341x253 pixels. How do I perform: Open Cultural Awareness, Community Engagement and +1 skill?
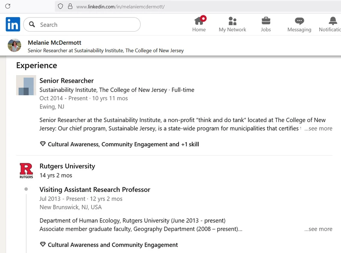[x=123, y=144]
